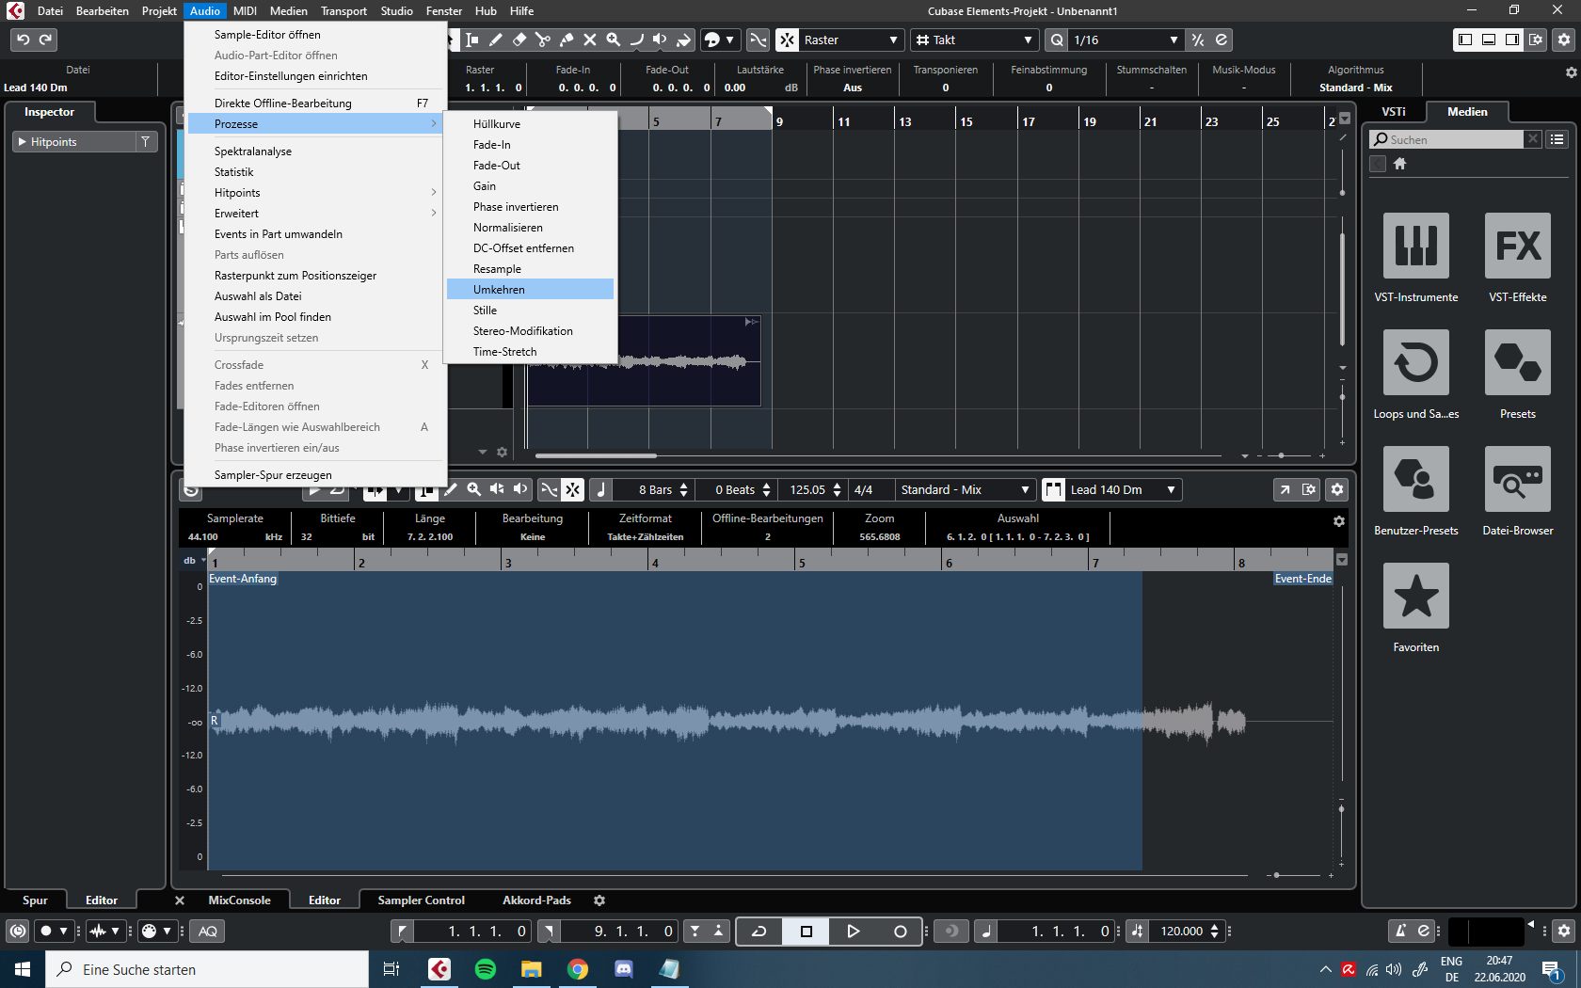Click the Medien home icon

tap(1399, 164)
